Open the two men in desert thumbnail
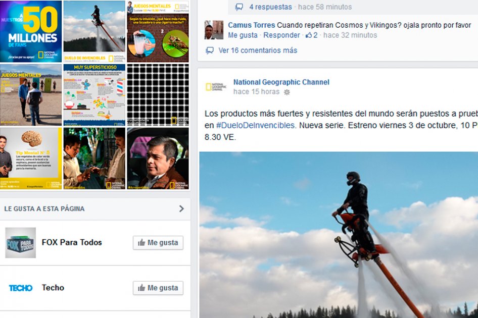This screenshot has height=318, width=478. [31, 95]
